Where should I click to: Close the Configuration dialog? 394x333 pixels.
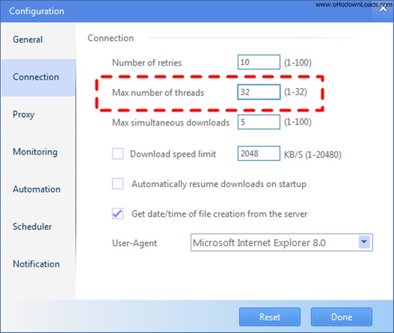coord(383,9)
